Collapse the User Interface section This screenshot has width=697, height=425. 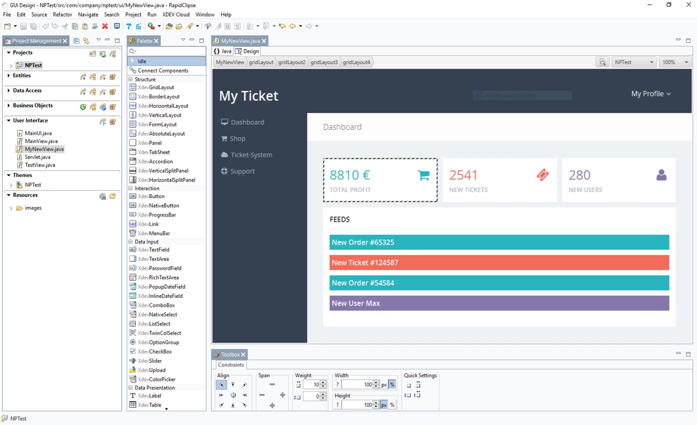coord(8,120)
